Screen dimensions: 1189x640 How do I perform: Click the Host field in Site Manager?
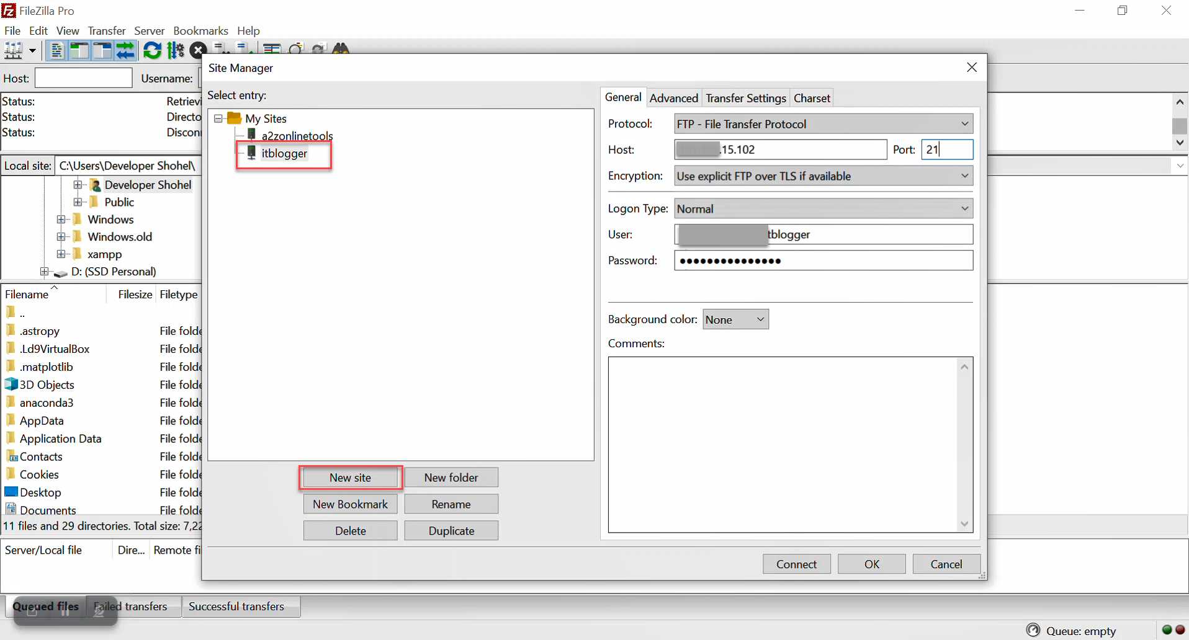[781, 149]
